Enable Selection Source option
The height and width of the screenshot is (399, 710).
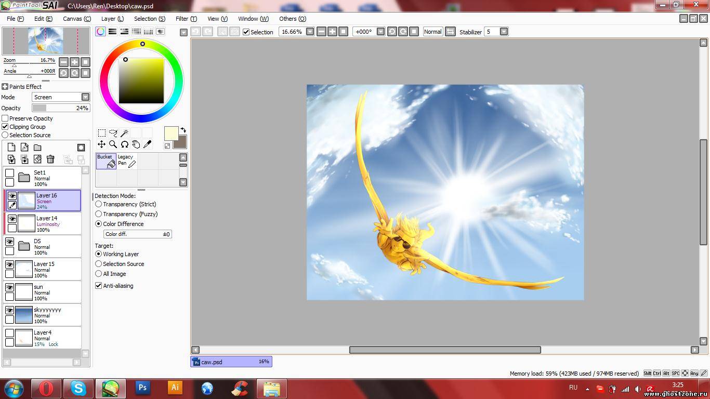(x=5, y=135)
